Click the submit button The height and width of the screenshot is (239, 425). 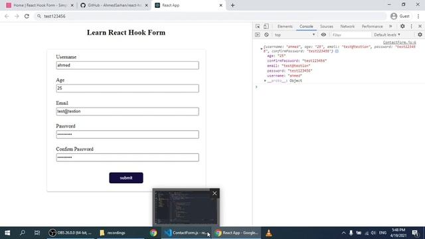(x=126, y=178)
